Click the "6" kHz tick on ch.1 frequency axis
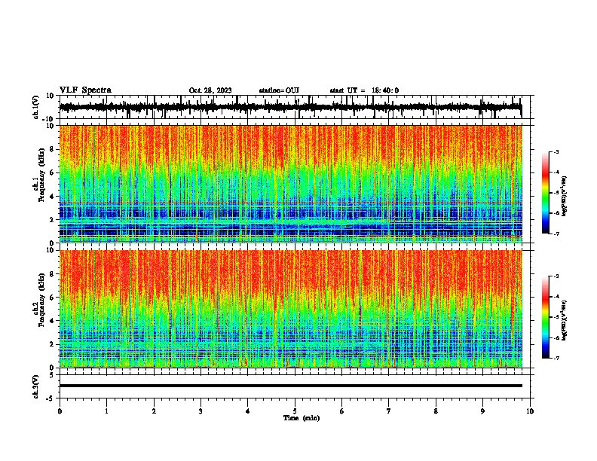Viewport: 597px width, 461px height. tap(52, 172)
